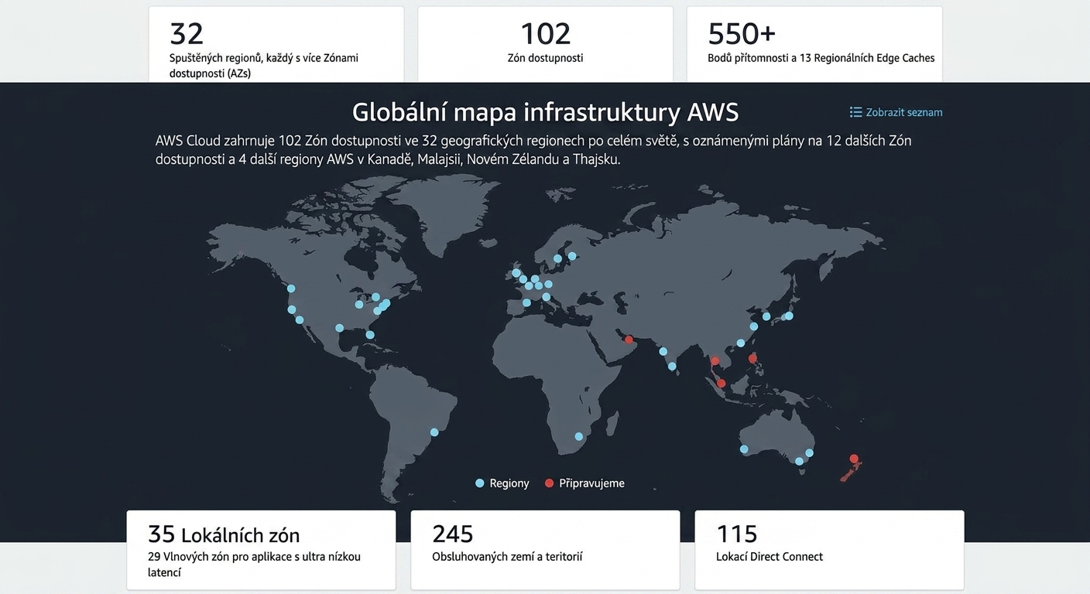Click the 550+ points of presence figure
The image size is (1090, 594).
(742, 34)
